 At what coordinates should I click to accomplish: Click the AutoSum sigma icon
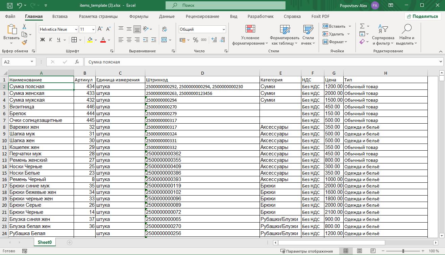tap(362, 26)
